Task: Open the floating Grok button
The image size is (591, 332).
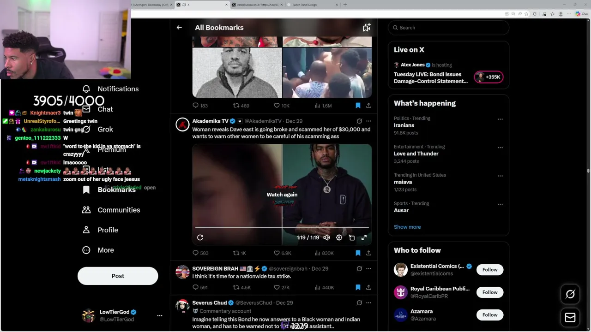Action: [x=570, y=294]
